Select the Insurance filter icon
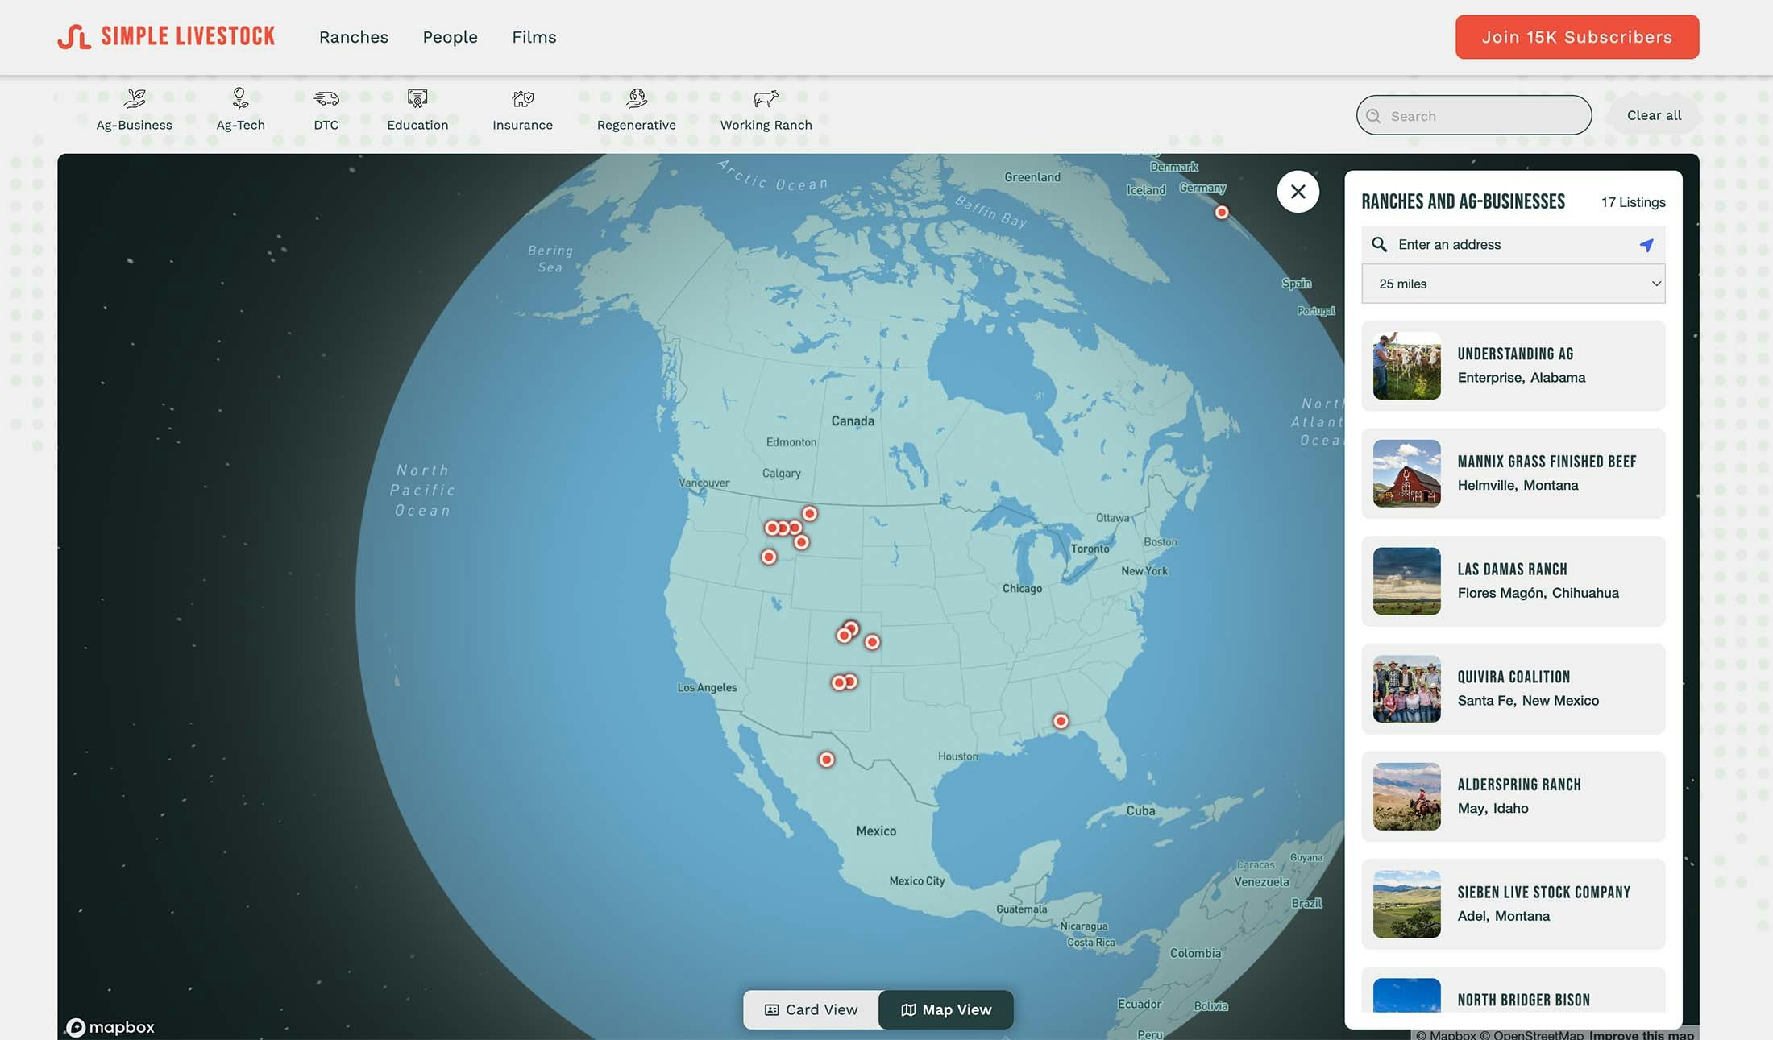The image size is (1773, 1040). click(522, 99)
